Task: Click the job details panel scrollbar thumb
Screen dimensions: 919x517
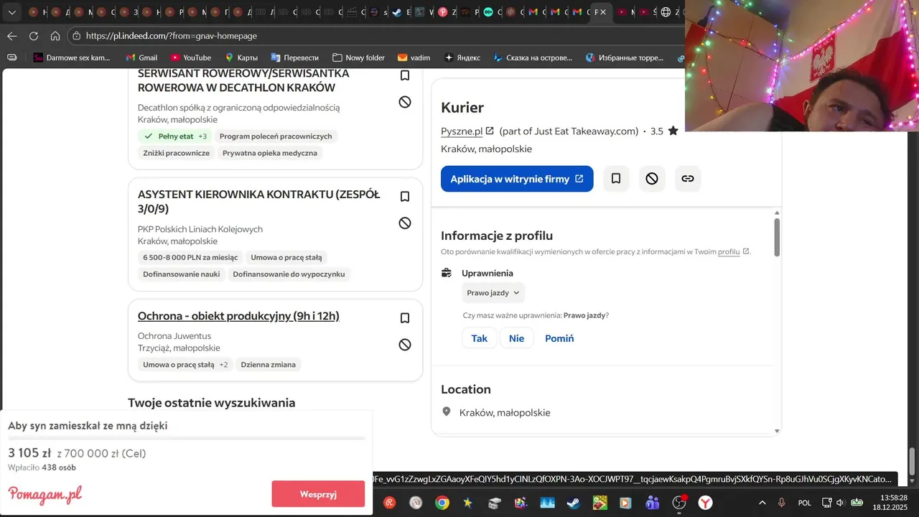Action: (777, 237)
